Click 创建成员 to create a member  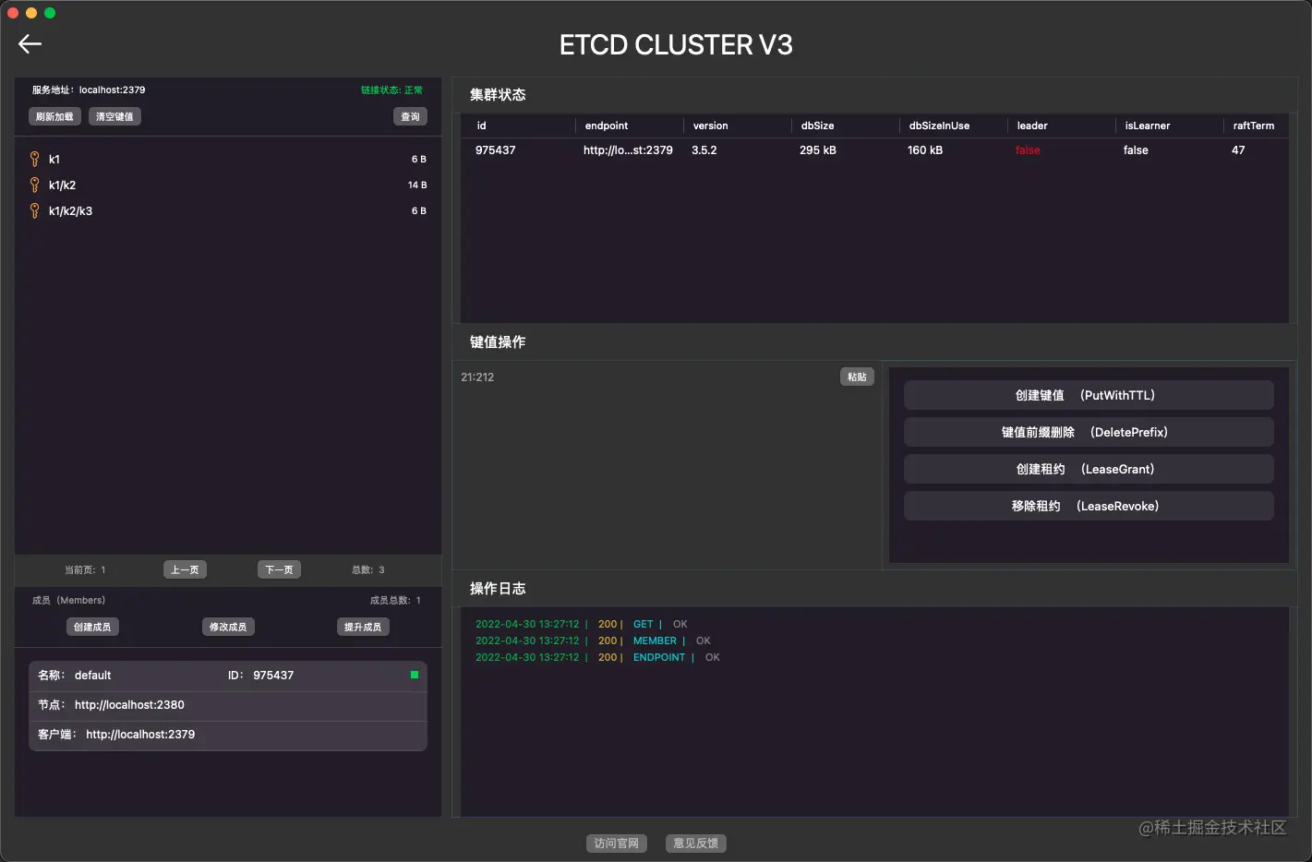tap(91, 627)
